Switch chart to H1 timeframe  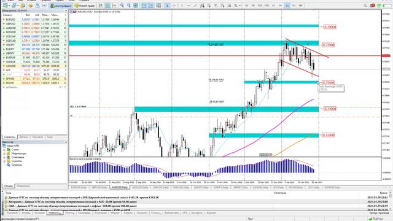(x=274, y=6)
